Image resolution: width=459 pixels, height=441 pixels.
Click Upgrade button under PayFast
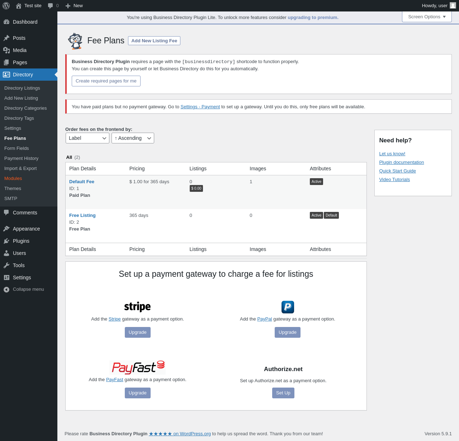(138, 393)
